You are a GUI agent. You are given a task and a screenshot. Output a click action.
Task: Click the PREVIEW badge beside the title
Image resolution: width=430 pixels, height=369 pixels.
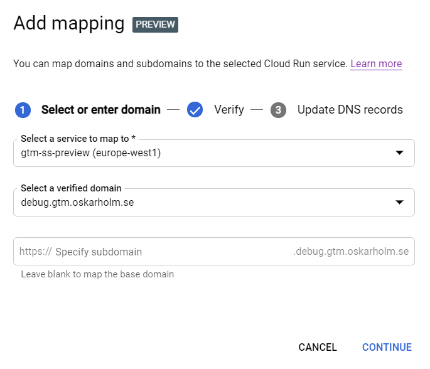pos(155,24)
